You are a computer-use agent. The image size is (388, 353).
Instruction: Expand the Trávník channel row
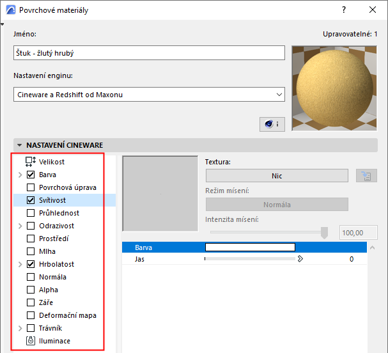20,328
